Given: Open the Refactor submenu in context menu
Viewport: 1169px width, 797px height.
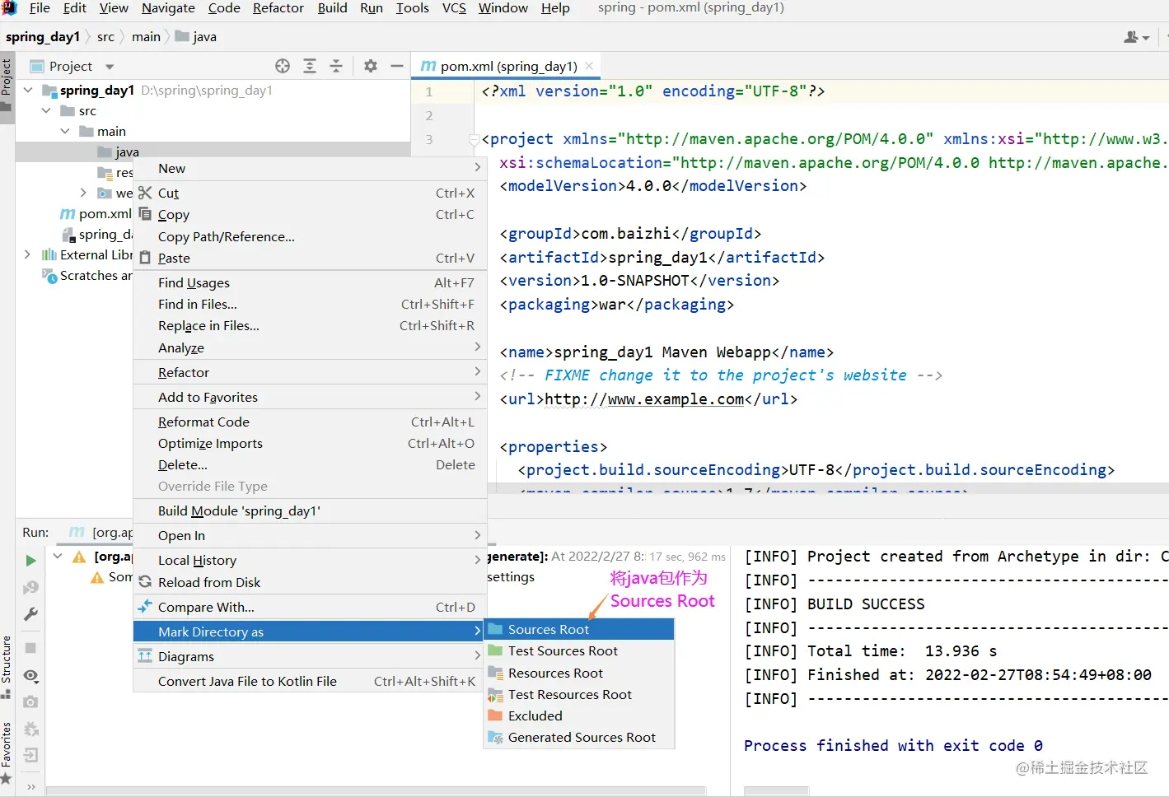Looking at the screenshot, I should pos(310,372).
